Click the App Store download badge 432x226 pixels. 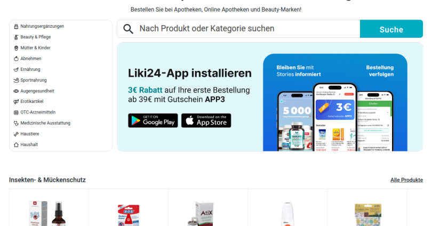click(206, 120)
